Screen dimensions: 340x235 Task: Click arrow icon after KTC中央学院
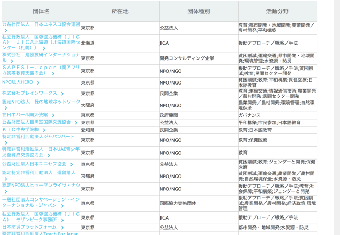pos(44,130)
